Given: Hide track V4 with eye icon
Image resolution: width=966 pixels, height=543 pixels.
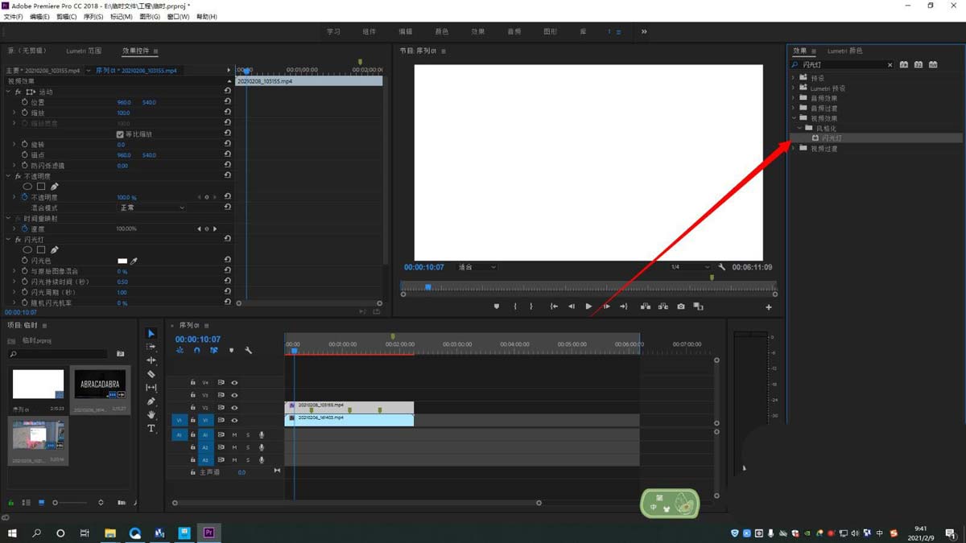Looking at the screenshot, I should (234, 383).
